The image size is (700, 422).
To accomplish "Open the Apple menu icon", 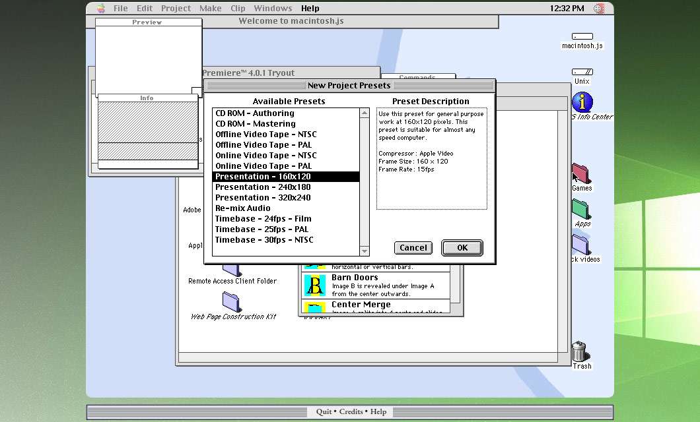I will click(101, 8).
